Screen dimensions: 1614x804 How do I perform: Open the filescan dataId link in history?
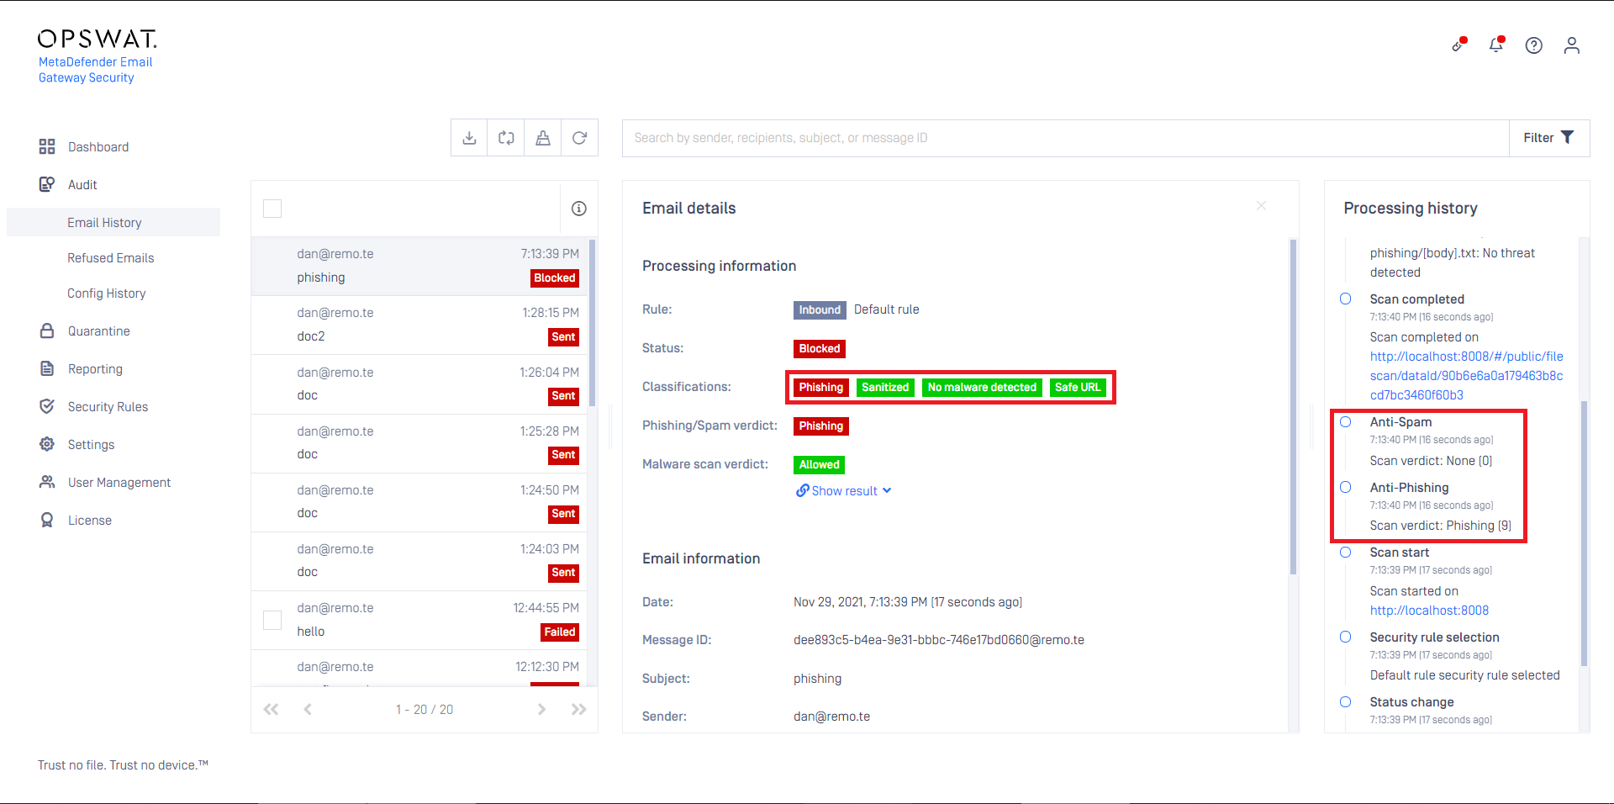click(x=1466, y=375)
